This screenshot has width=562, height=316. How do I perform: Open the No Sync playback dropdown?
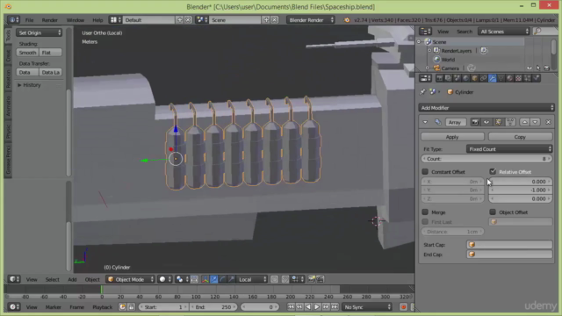(x=366, y=307)
